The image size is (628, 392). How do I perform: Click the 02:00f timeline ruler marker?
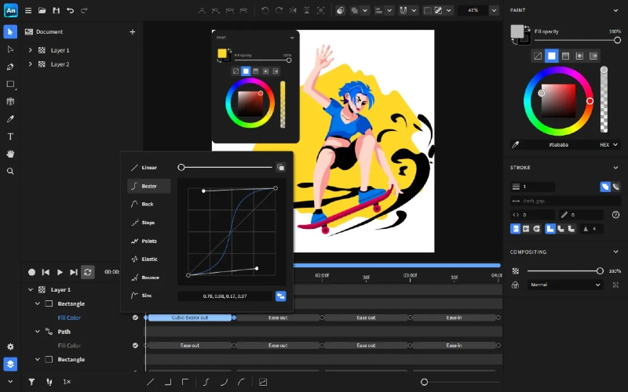322,276
